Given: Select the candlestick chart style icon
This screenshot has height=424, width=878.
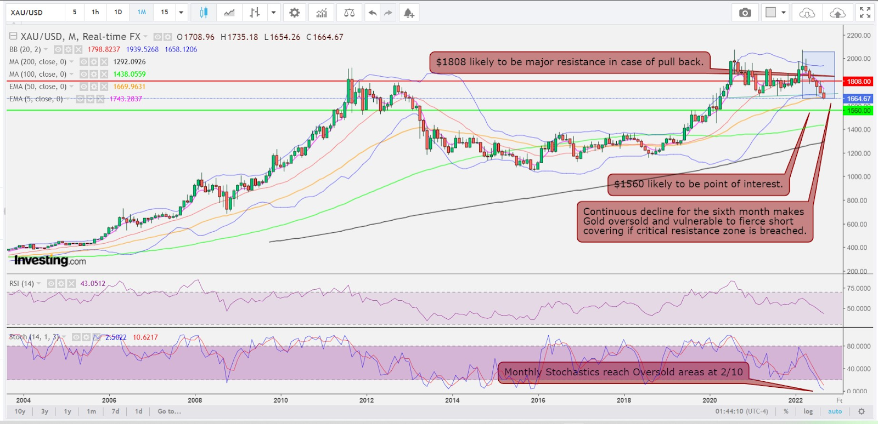Looking at the screenshot, I should coord(204,13).
